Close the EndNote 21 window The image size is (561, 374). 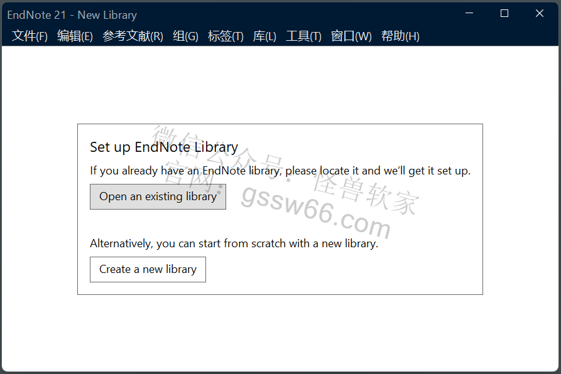click(539, 14)
